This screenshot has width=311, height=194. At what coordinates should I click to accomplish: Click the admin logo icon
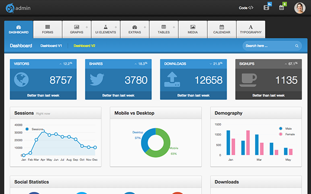point(10,8)
